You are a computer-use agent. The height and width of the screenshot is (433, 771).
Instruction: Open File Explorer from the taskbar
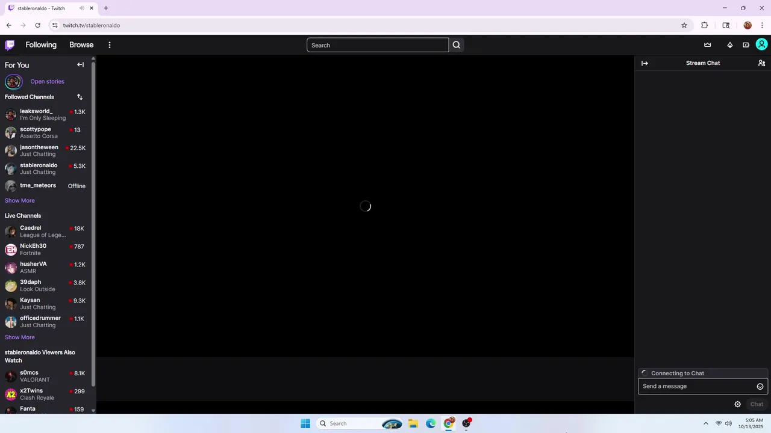point(413,423)
